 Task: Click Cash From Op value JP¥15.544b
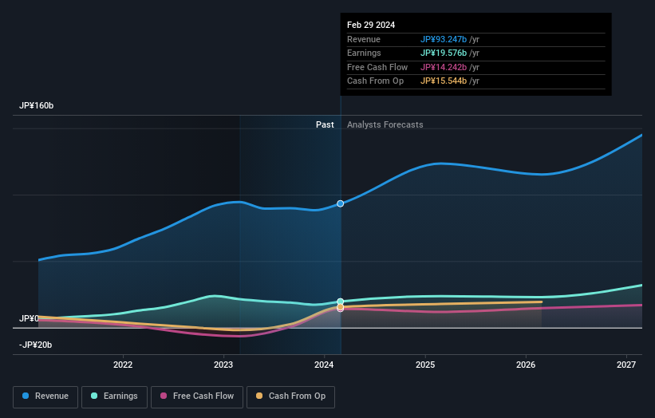click(444, 81)
